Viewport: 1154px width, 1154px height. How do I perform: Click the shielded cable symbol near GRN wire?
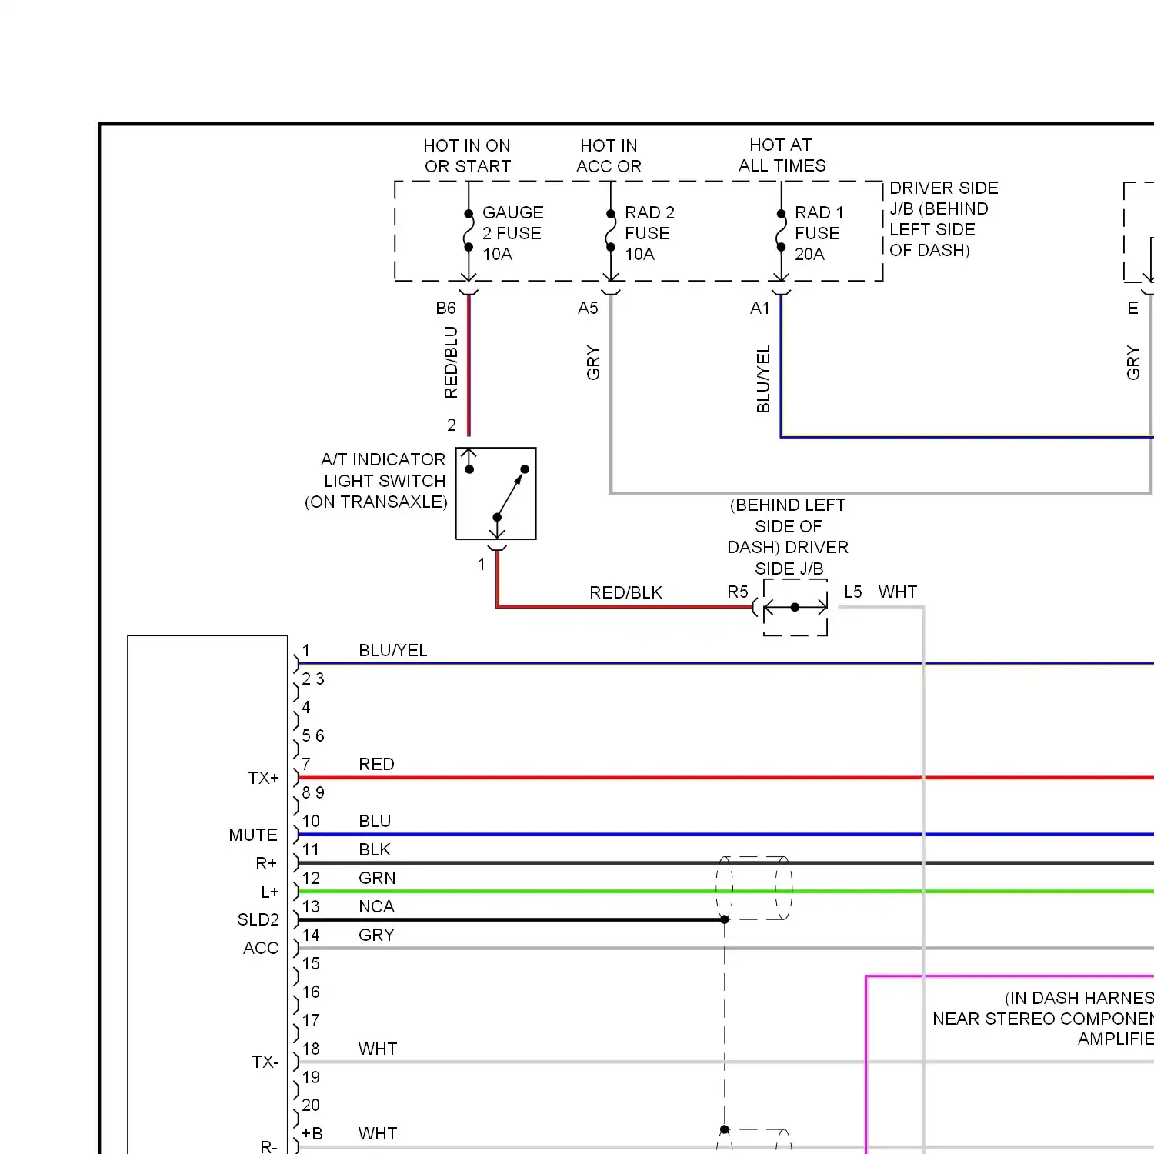pyautogui.click(x=754, y=888)
